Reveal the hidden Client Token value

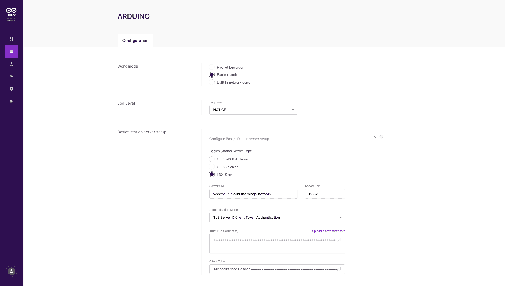(x=339, y=269)
